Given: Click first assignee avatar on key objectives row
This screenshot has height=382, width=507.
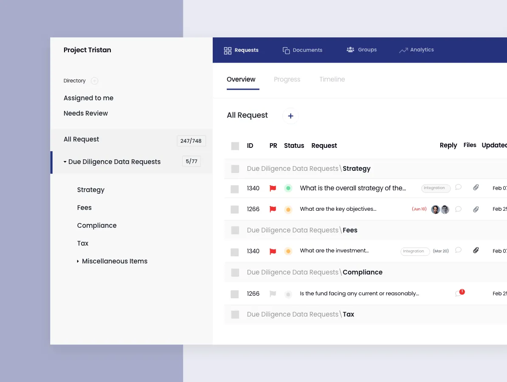Looking at the screenshot, I should (436, 209).
